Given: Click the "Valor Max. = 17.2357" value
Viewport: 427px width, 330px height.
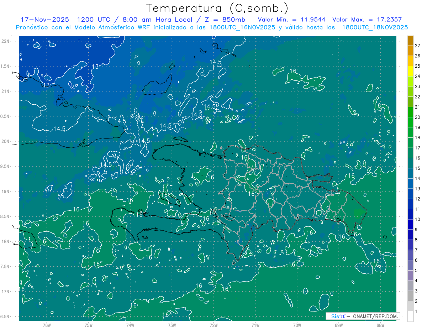Looking at the screenshot, I should [367, 20].
